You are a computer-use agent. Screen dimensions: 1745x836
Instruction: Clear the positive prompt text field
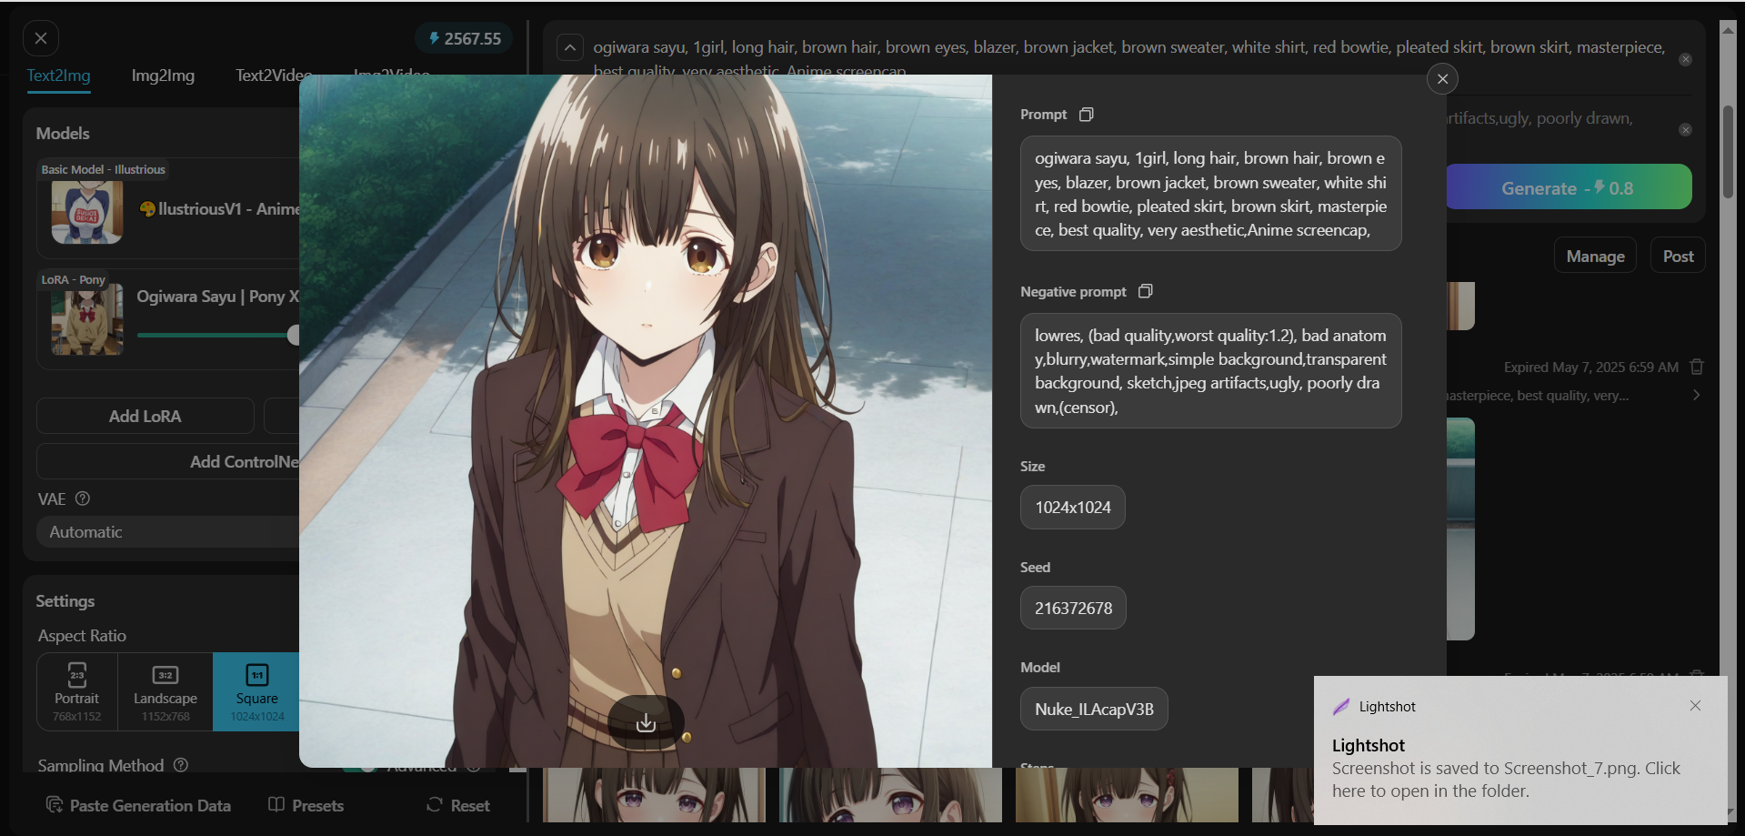click(1685, 59)
